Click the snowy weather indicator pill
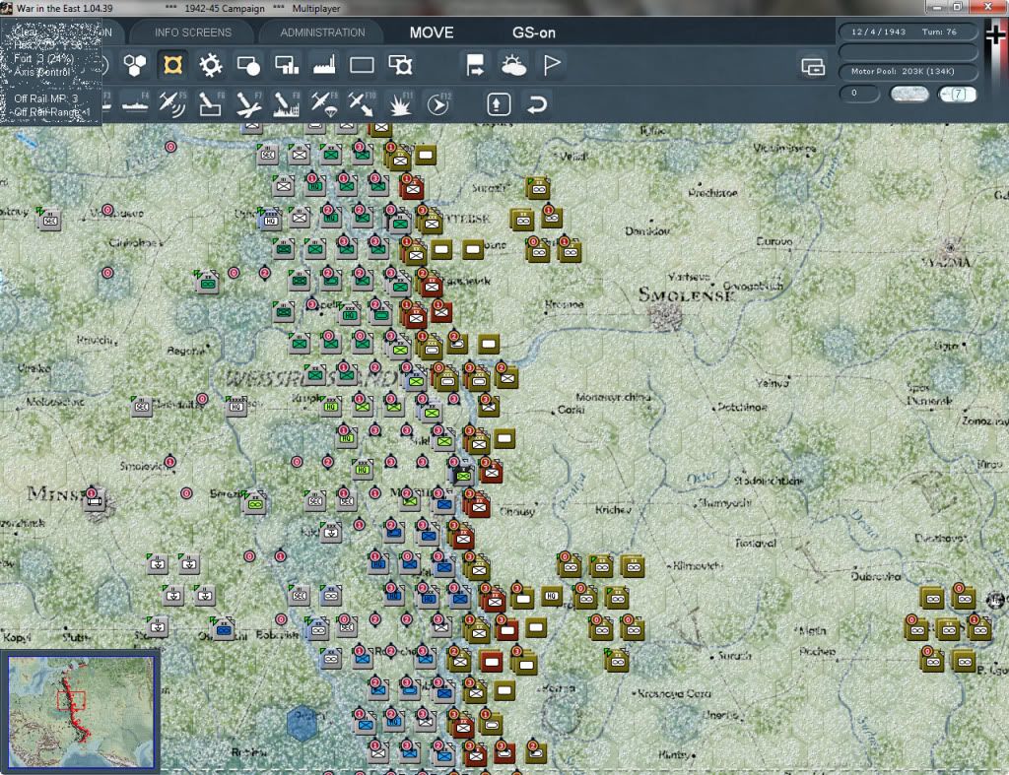1009x775 pixels. tap(908, 94)
